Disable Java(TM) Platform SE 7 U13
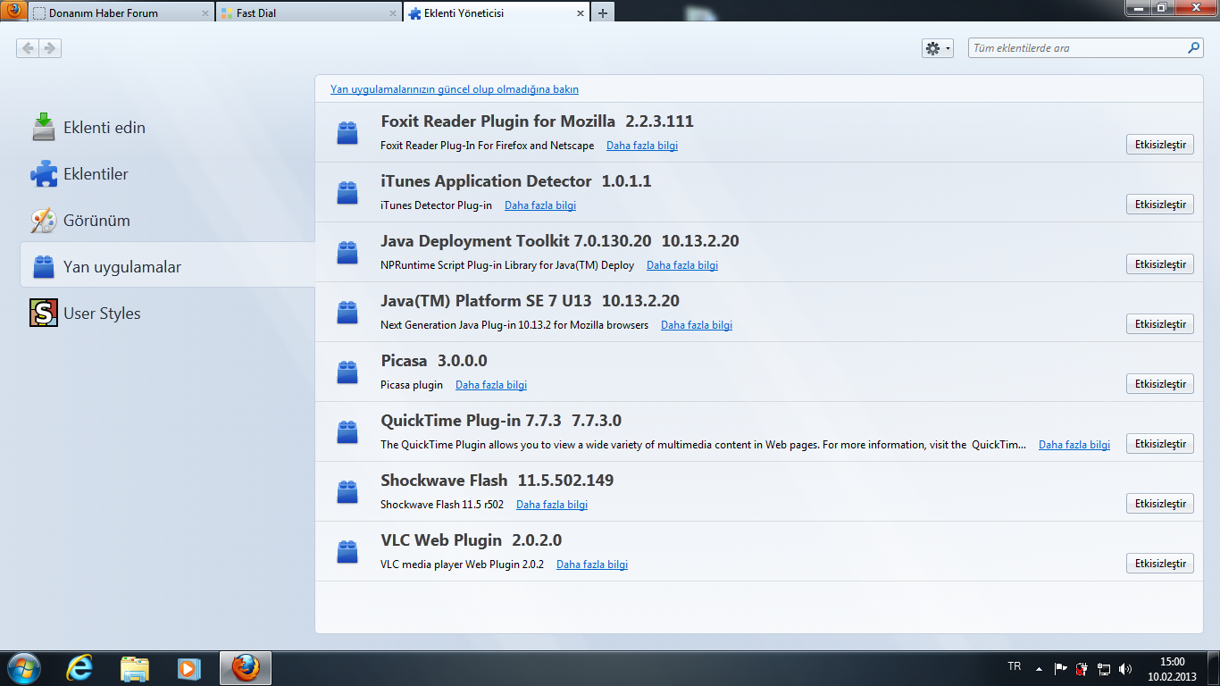 click(1159, 324)
